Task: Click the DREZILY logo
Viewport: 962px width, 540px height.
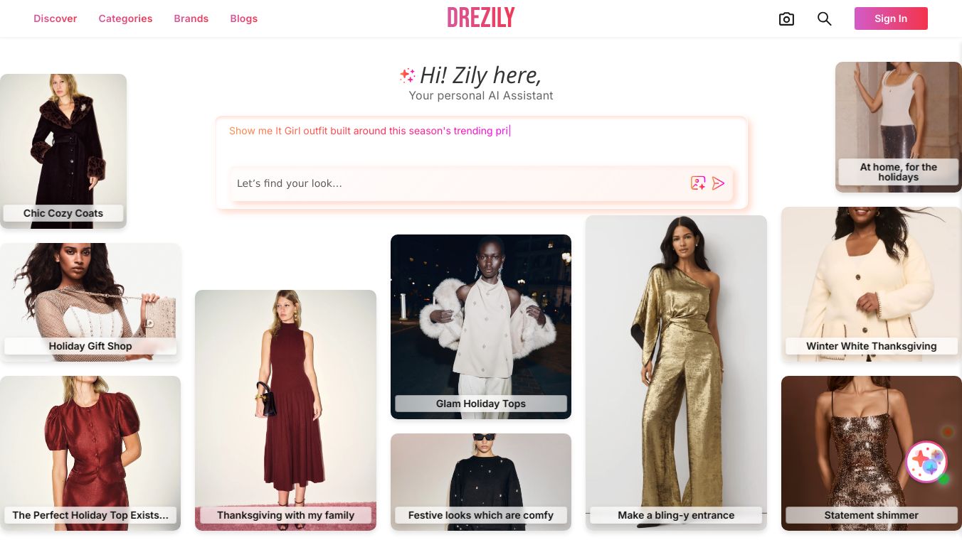Action: [x=481, y=18]
